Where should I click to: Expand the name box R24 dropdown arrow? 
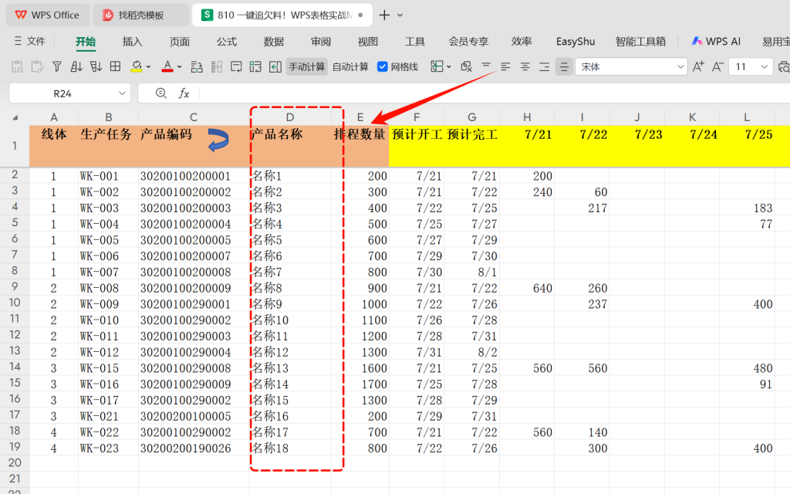click(122, 93)
